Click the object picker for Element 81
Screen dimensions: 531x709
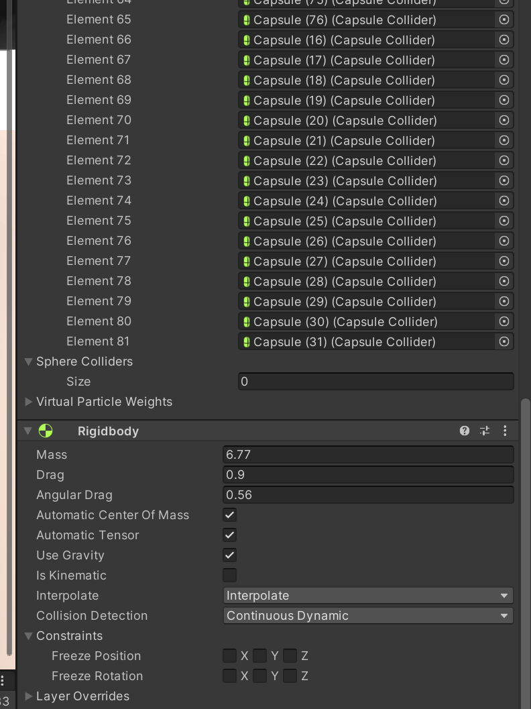point(504,342)
